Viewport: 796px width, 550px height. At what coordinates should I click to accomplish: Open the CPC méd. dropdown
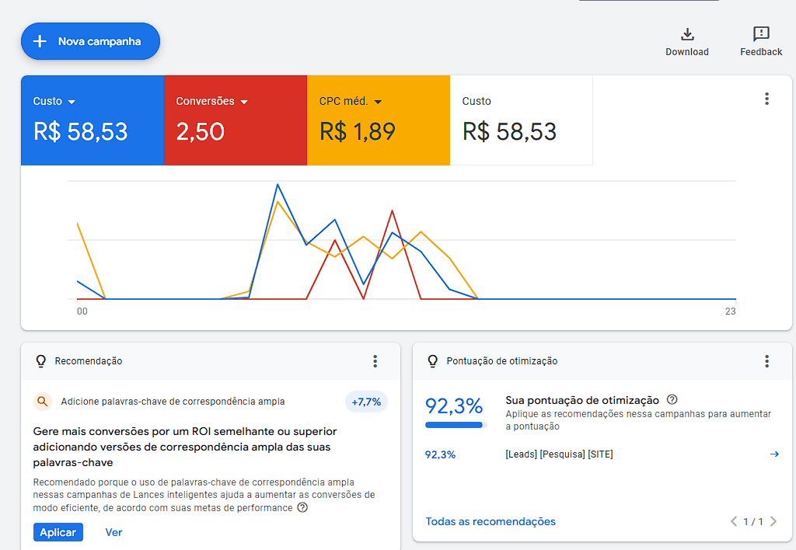379,101
